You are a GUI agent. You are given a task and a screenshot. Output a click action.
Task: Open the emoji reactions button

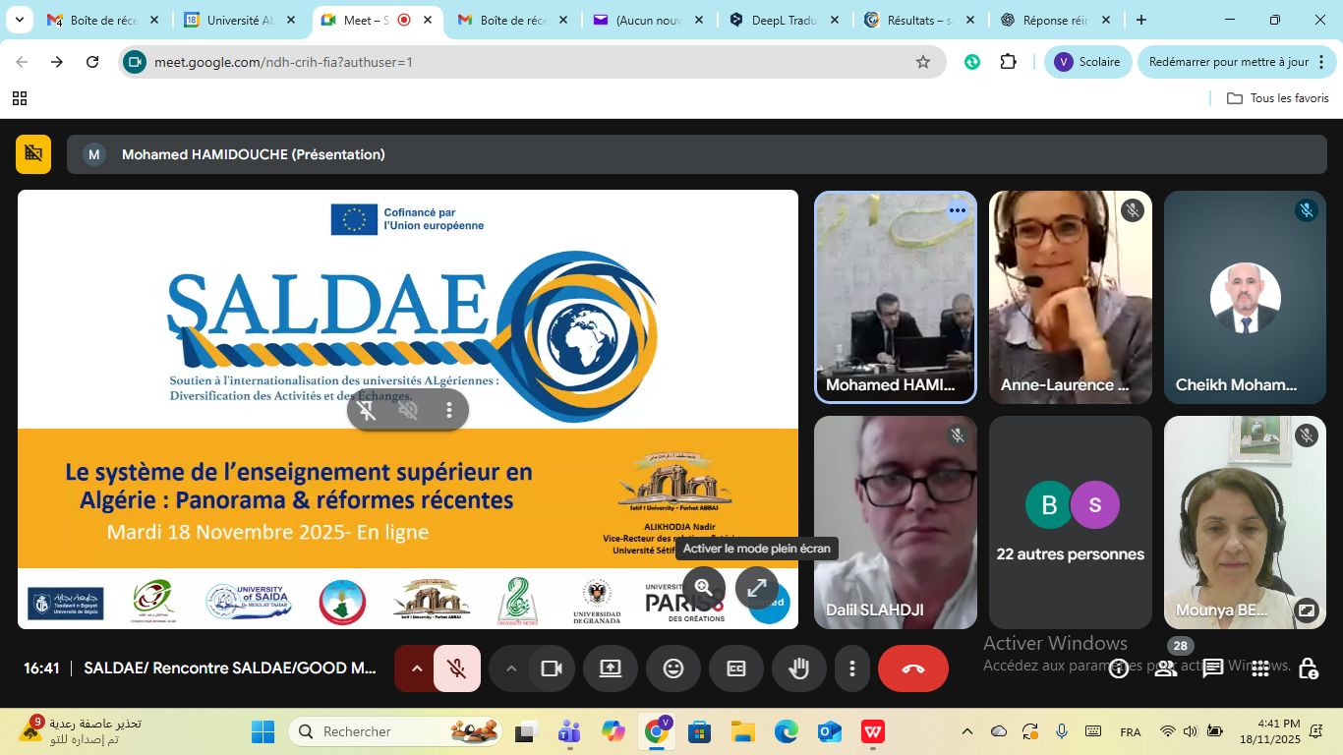(x=673, y=668)
